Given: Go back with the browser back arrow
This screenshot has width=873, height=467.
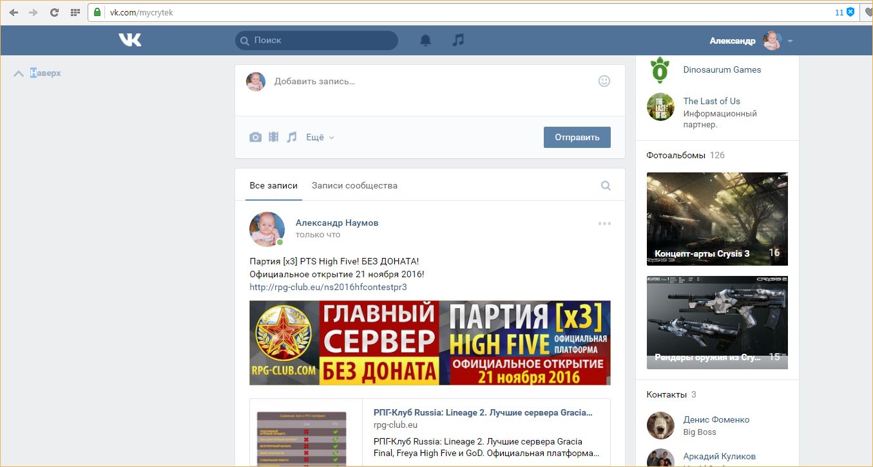Looking at the screenshot, I should pos(14,12).
